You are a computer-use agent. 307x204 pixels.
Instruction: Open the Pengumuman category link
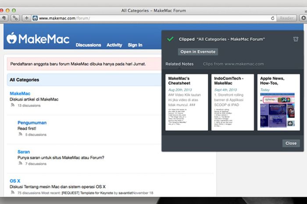(x=32, y=122)
